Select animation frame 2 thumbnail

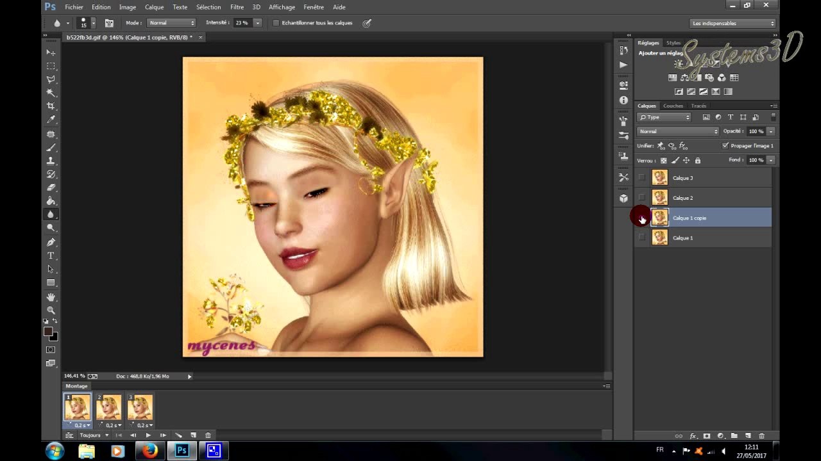(x=108, y=407)
